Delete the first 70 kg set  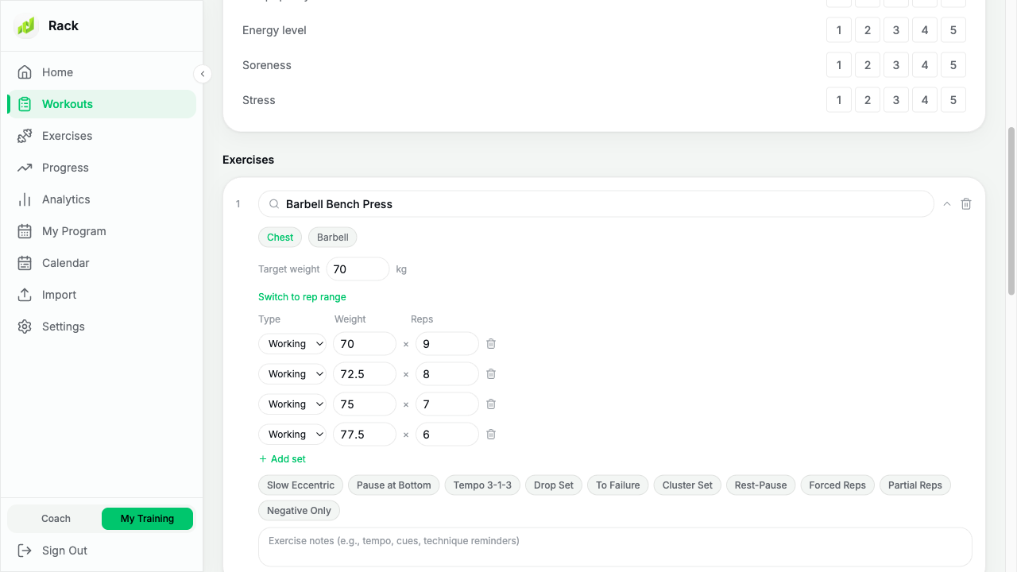tap(491, 344)
